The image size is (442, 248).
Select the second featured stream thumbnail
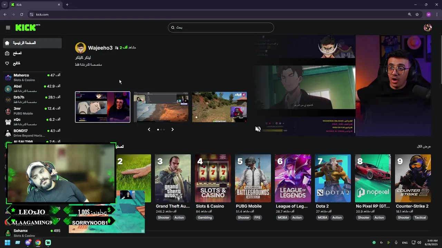tap(161, 107)
